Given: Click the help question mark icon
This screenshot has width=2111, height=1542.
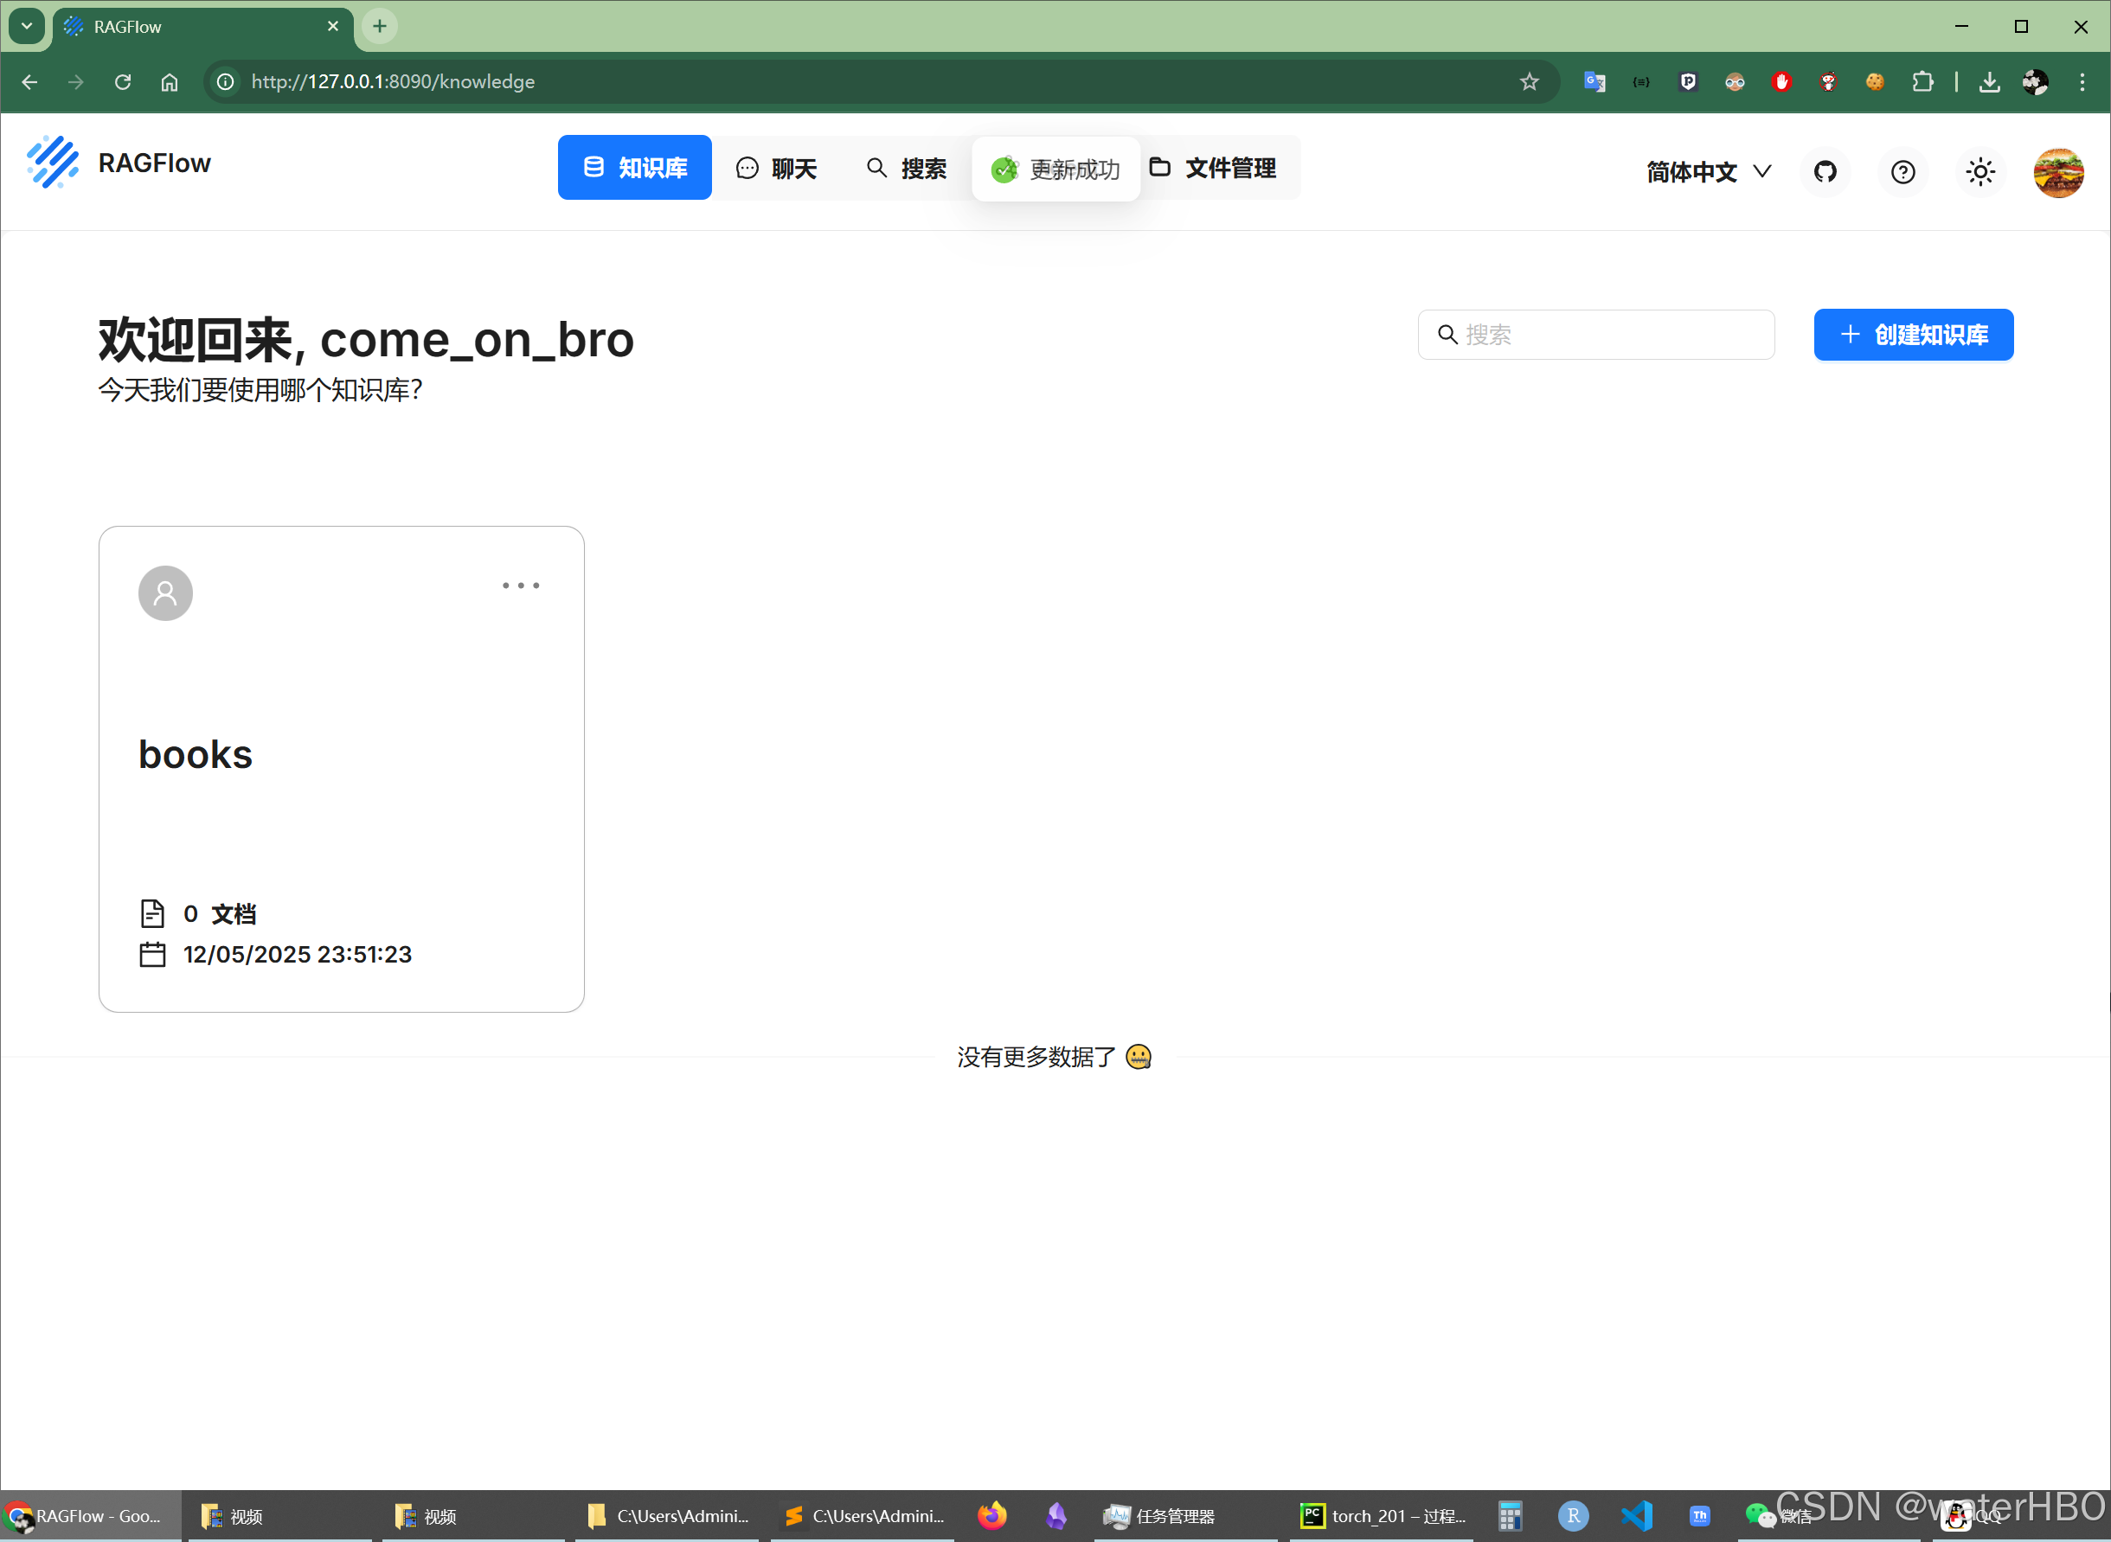Looking at the screenshot, I should point(1902,172).
